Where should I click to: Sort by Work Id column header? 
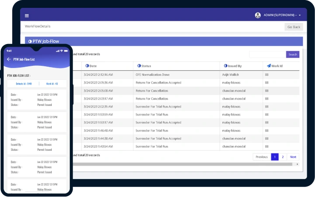coord(277,66)
